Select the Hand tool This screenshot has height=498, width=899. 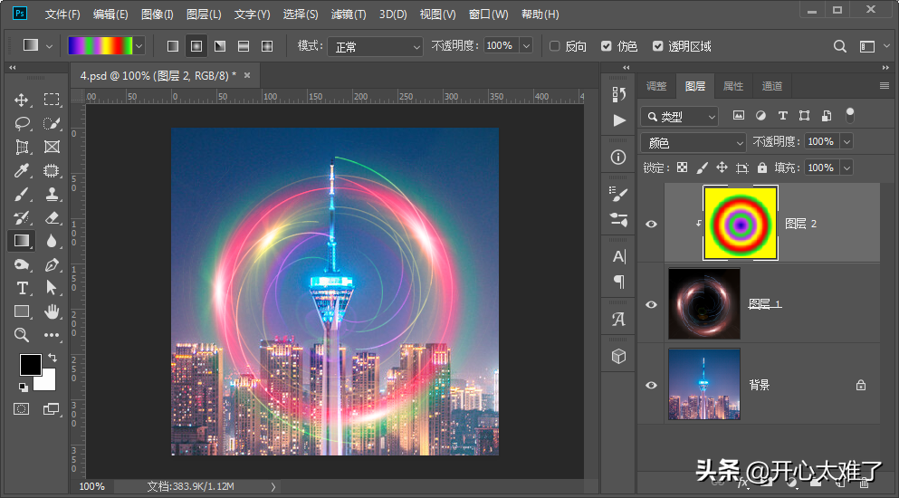52,311
